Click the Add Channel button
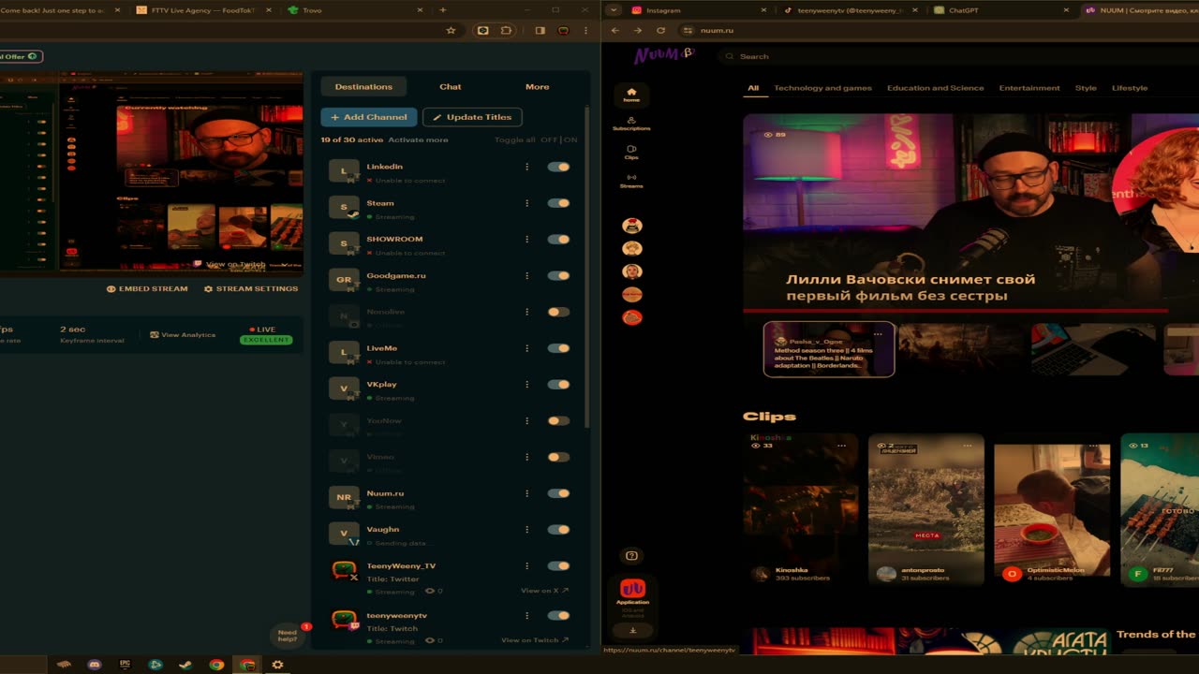This screenshot has height=674, width=1199. tap(369, 117)
